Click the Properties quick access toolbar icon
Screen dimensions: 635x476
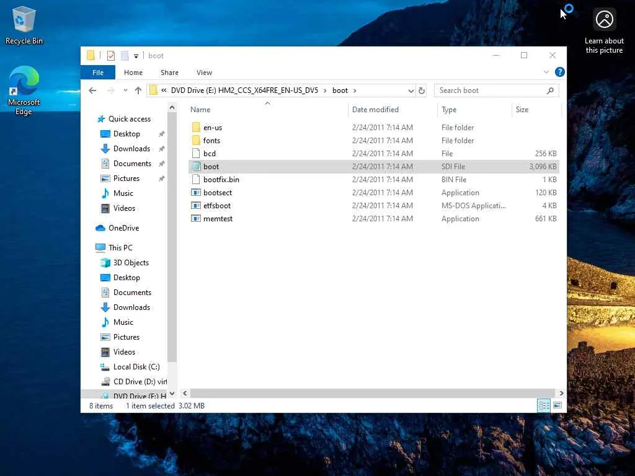click(110, 55)
